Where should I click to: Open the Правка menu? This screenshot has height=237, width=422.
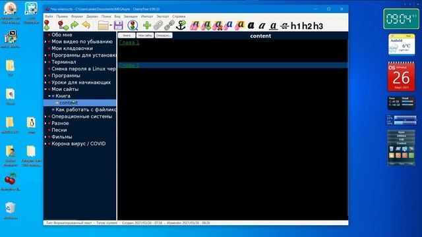62,16
